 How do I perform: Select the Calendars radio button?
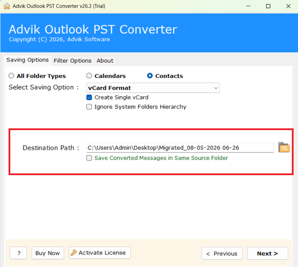[89, 76]
